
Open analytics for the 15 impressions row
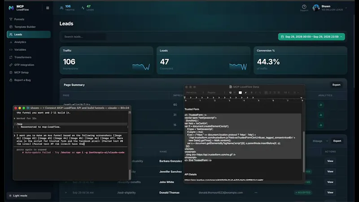click(321, 125)
